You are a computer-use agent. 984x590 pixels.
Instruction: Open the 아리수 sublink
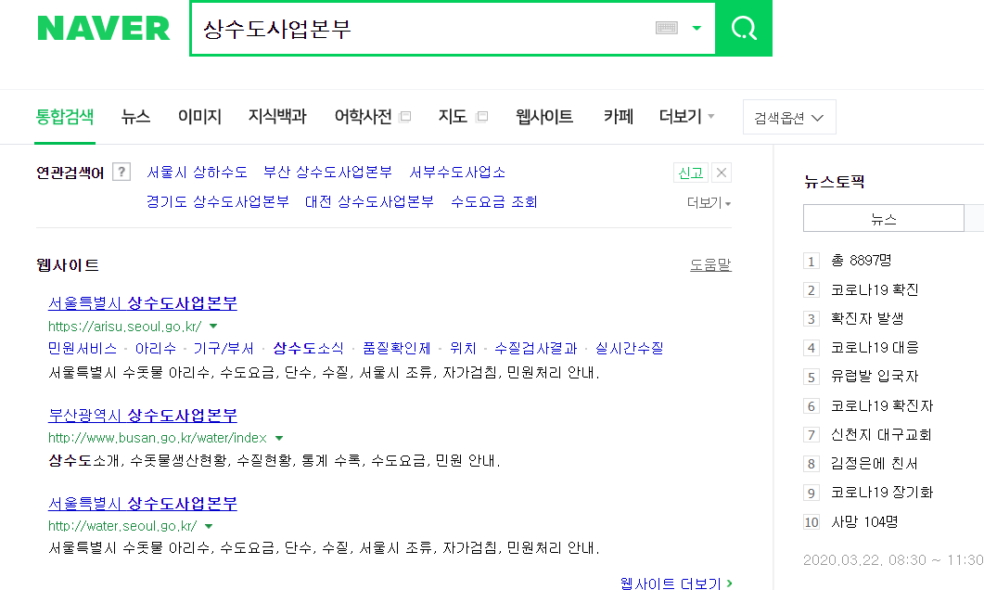(156, 349)
